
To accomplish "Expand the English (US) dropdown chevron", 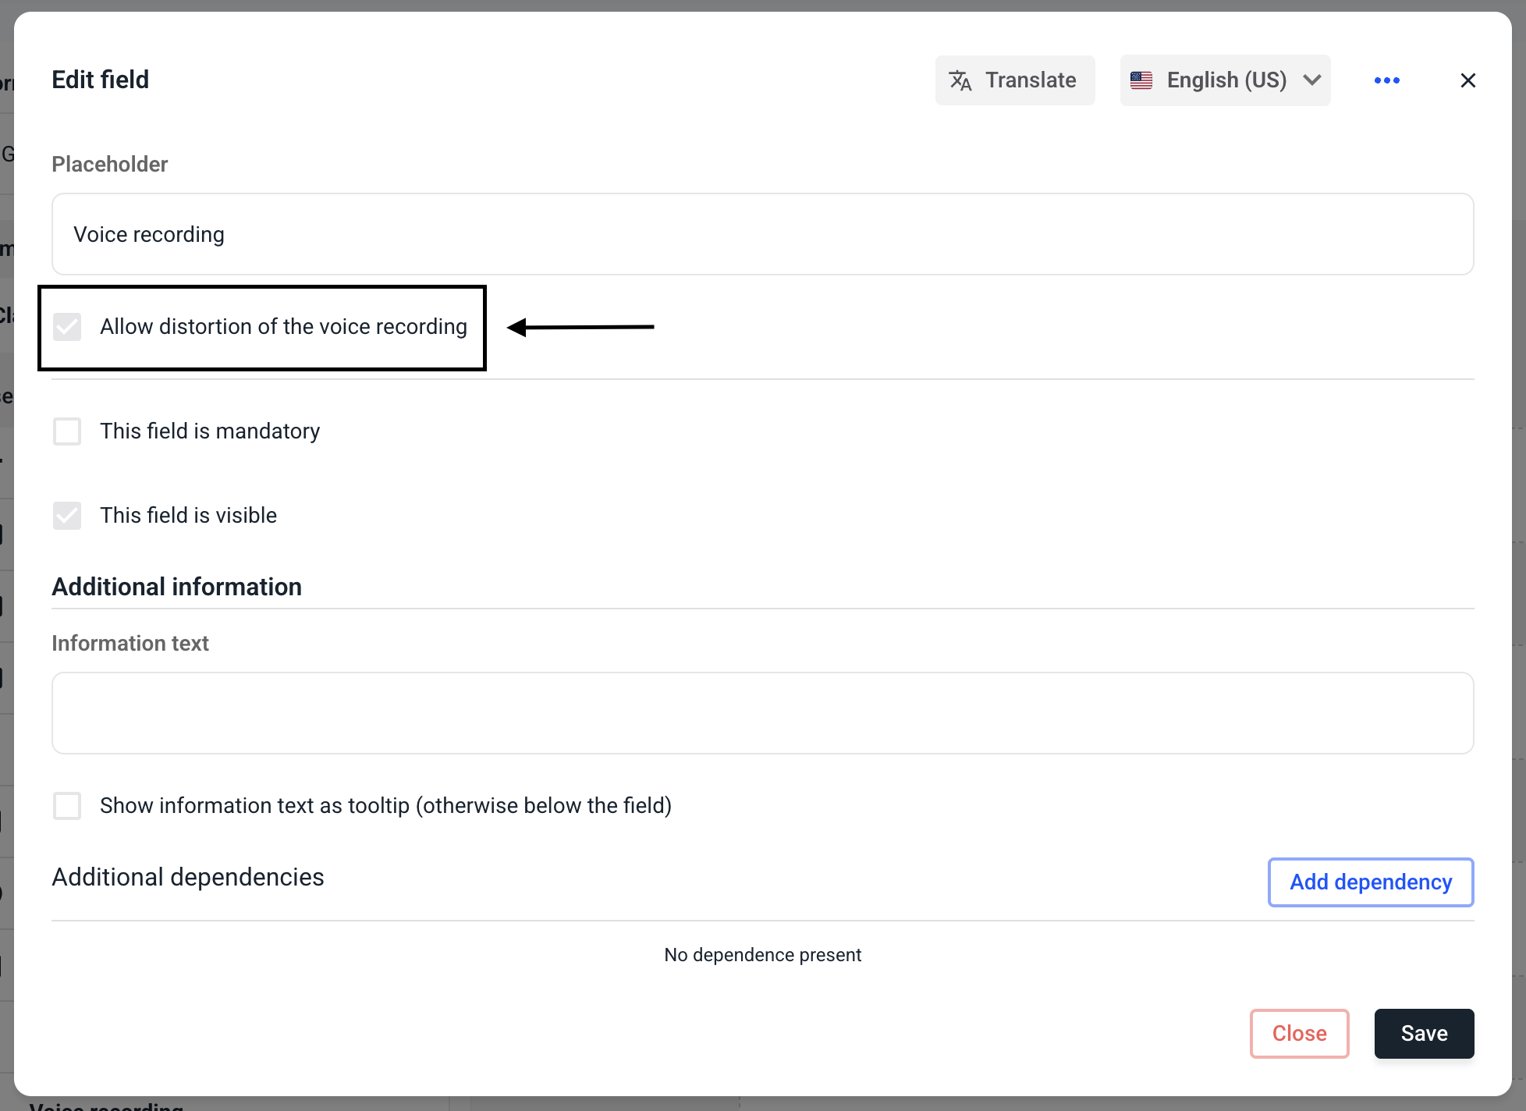I will (1312, 80).
